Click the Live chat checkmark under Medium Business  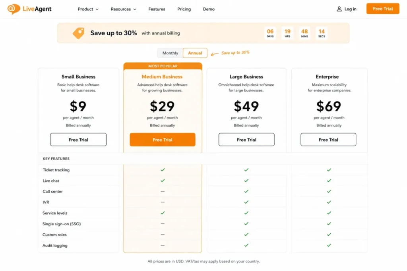coord(163,181)
